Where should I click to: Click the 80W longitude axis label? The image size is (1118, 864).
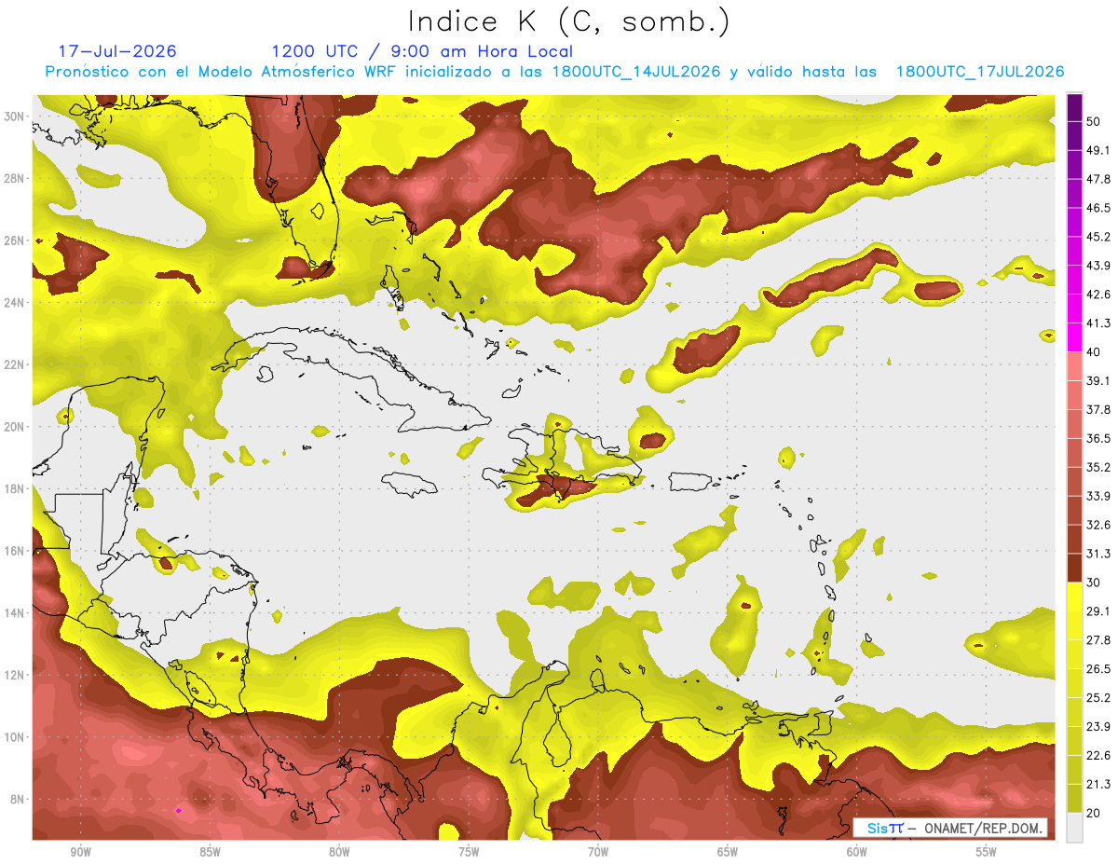coord(339,853)
